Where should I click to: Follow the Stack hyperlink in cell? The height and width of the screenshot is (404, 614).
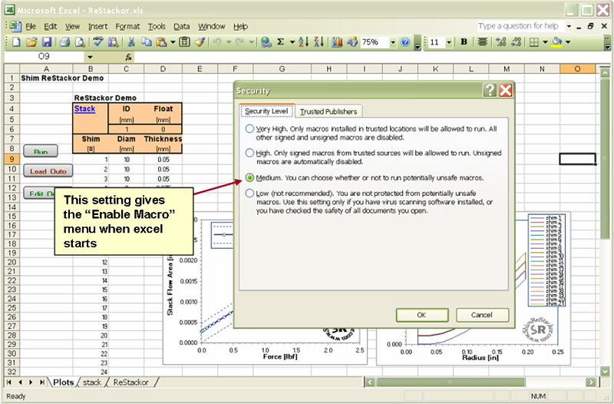pyautogui.click(x=85, y=108)
